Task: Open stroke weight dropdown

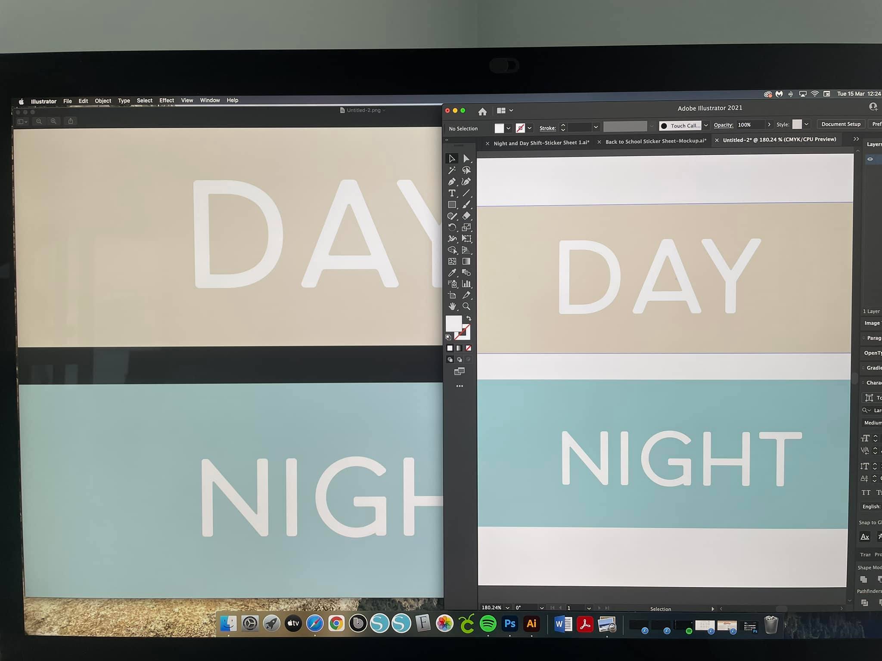Action: pyautogui.click(x=596, y=127)
